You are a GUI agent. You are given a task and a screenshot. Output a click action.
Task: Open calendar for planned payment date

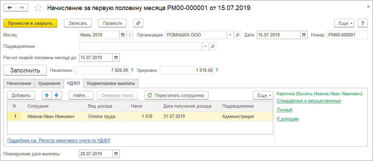(x=116, y=154)
